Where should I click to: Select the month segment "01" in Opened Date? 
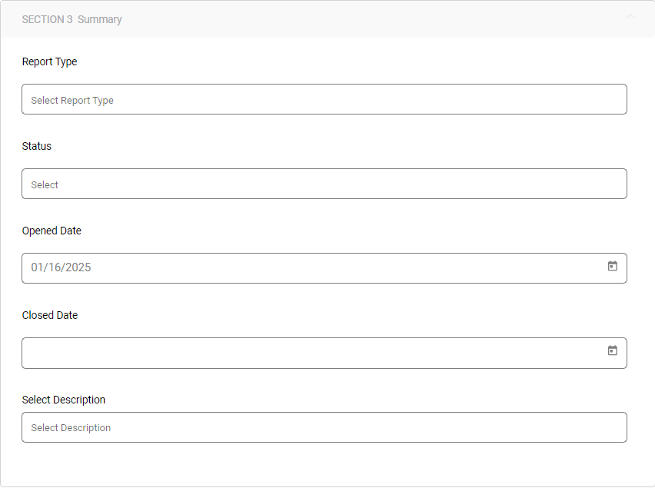[38, 267]
